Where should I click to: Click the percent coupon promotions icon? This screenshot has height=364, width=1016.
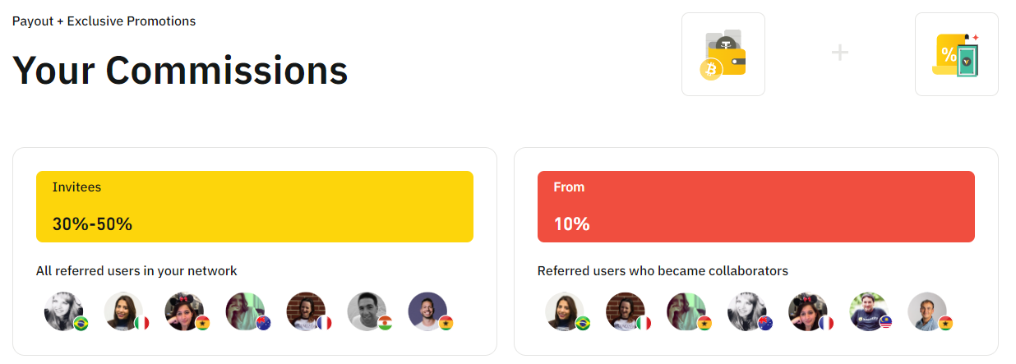coord(957,54)
